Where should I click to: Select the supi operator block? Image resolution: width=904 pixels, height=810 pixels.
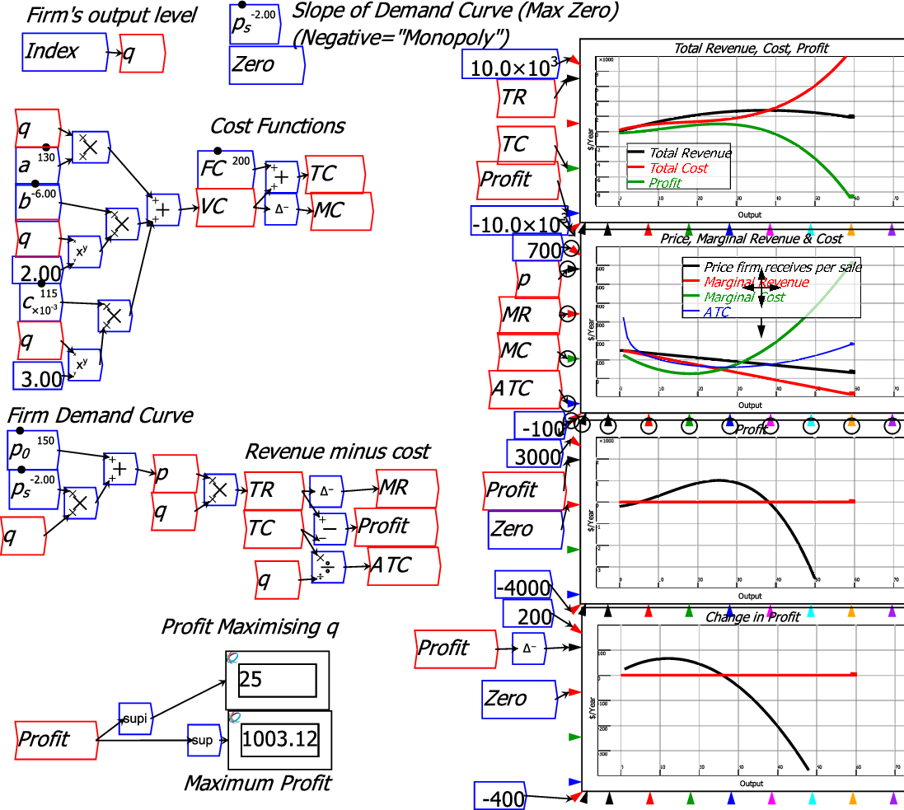pos(135,719)
